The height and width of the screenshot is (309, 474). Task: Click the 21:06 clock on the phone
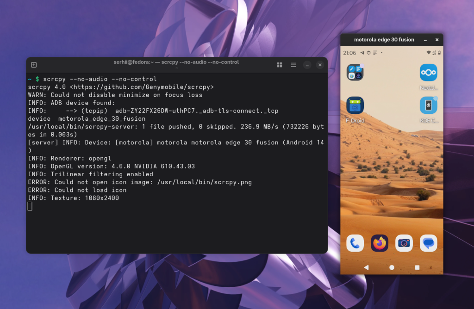coord(349,53)
